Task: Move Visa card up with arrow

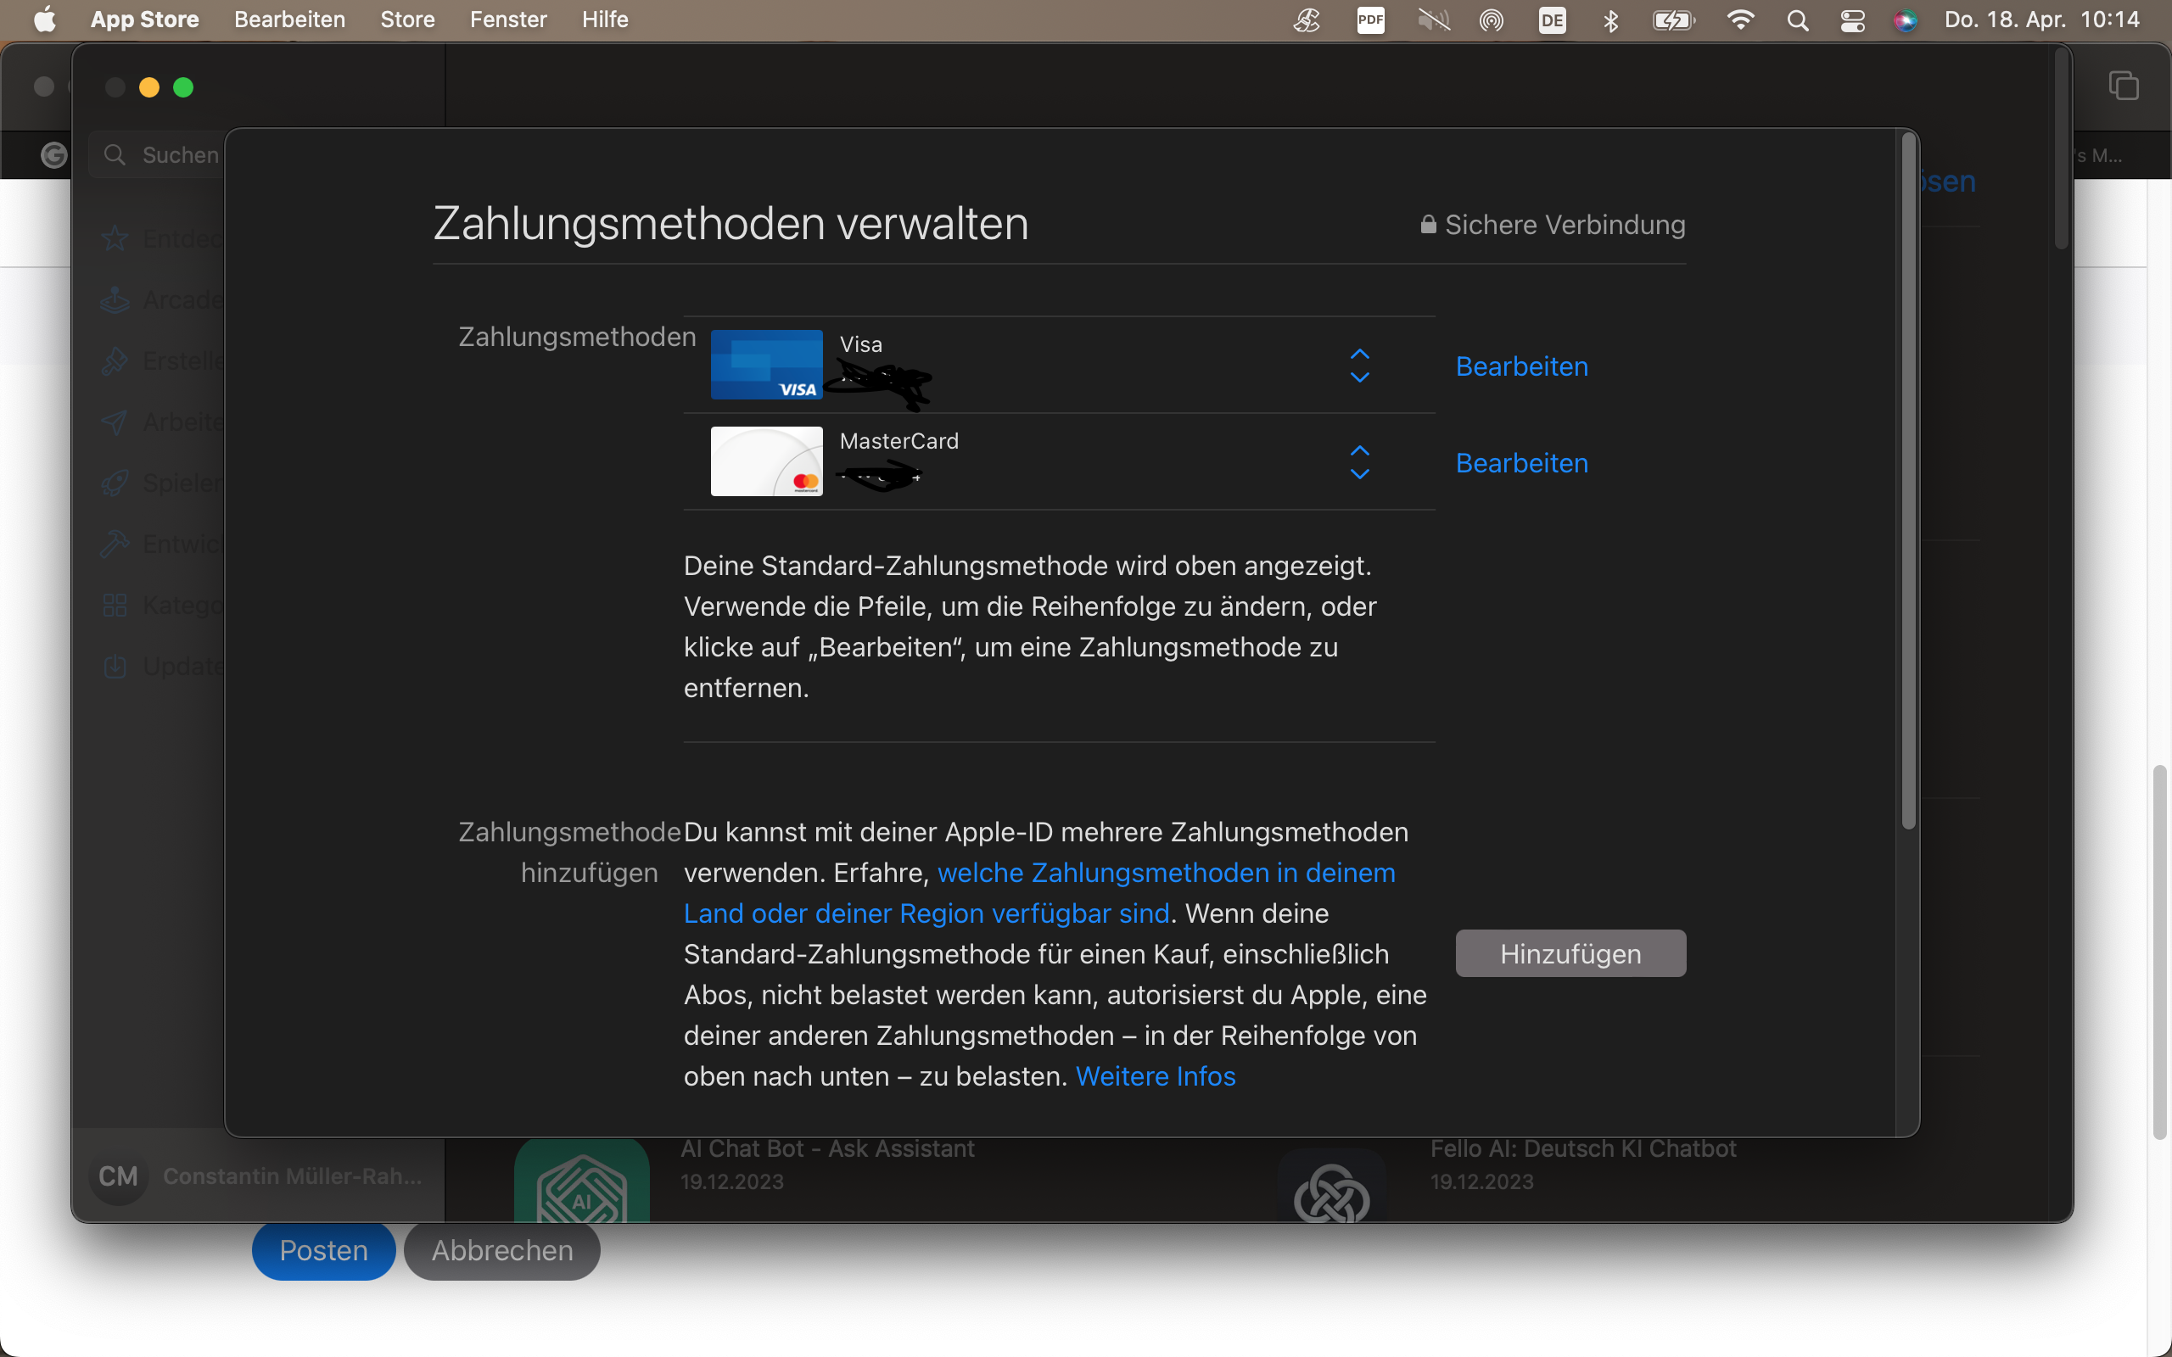Action: tap(1360, 354)
